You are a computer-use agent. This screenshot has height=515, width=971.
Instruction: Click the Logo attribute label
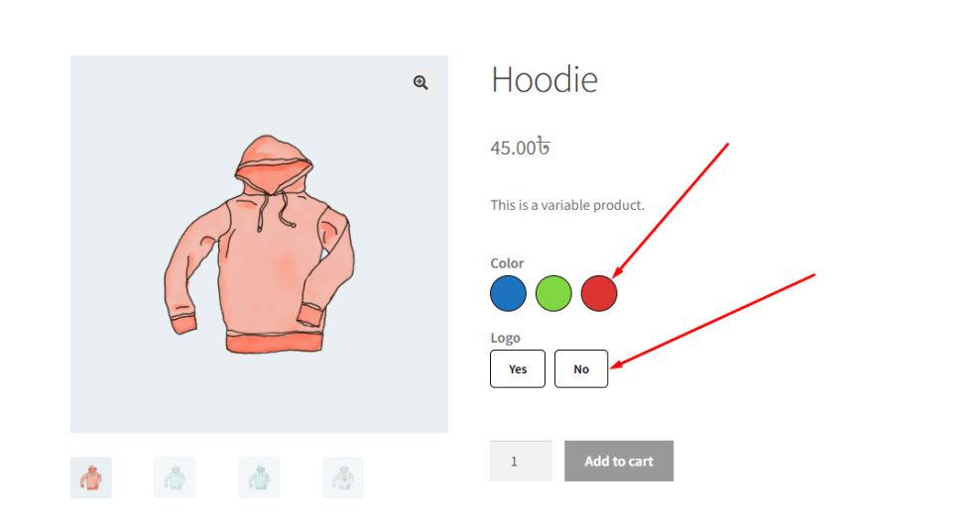tap(505, 338)
